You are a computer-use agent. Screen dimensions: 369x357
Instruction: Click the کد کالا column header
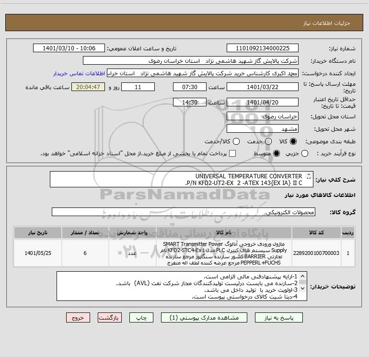point(316,232)
